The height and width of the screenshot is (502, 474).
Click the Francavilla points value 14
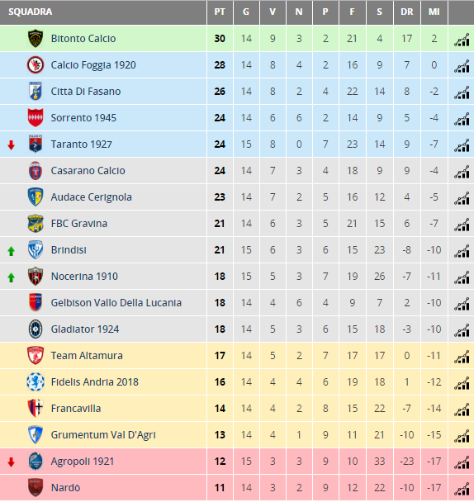point(220,409)
